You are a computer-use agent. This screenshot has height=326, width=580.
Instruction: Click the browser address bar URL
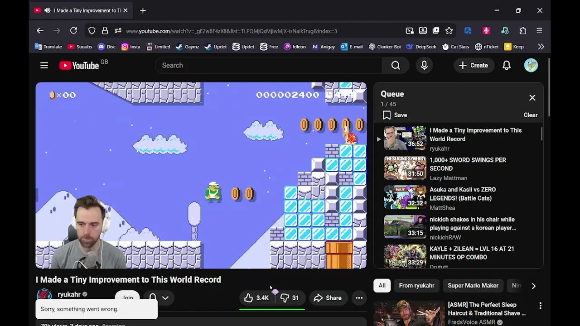[x=232, y=31]
